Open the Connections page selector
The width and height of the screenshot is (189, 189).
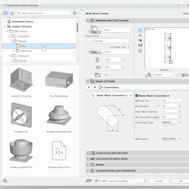click(x=144, y=87)
